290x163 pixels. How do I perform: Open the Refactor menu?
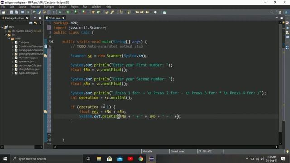(35, 7)
